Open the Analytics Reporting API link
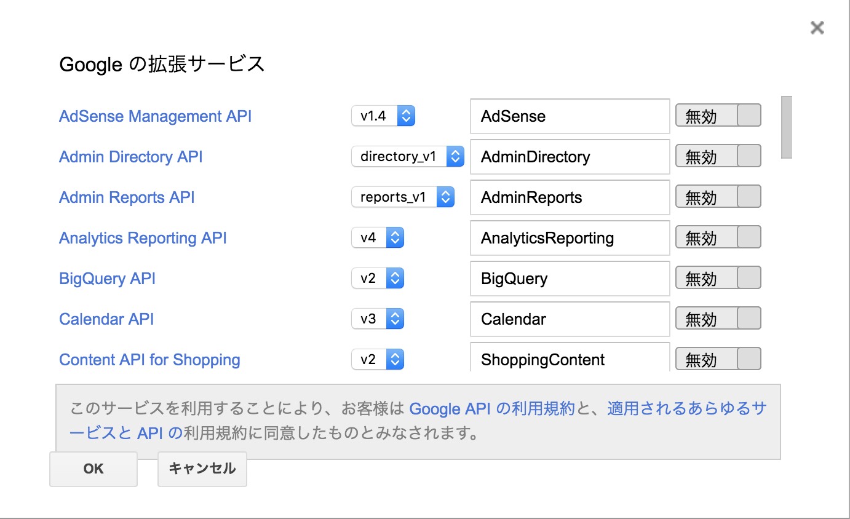 (143, 238)
